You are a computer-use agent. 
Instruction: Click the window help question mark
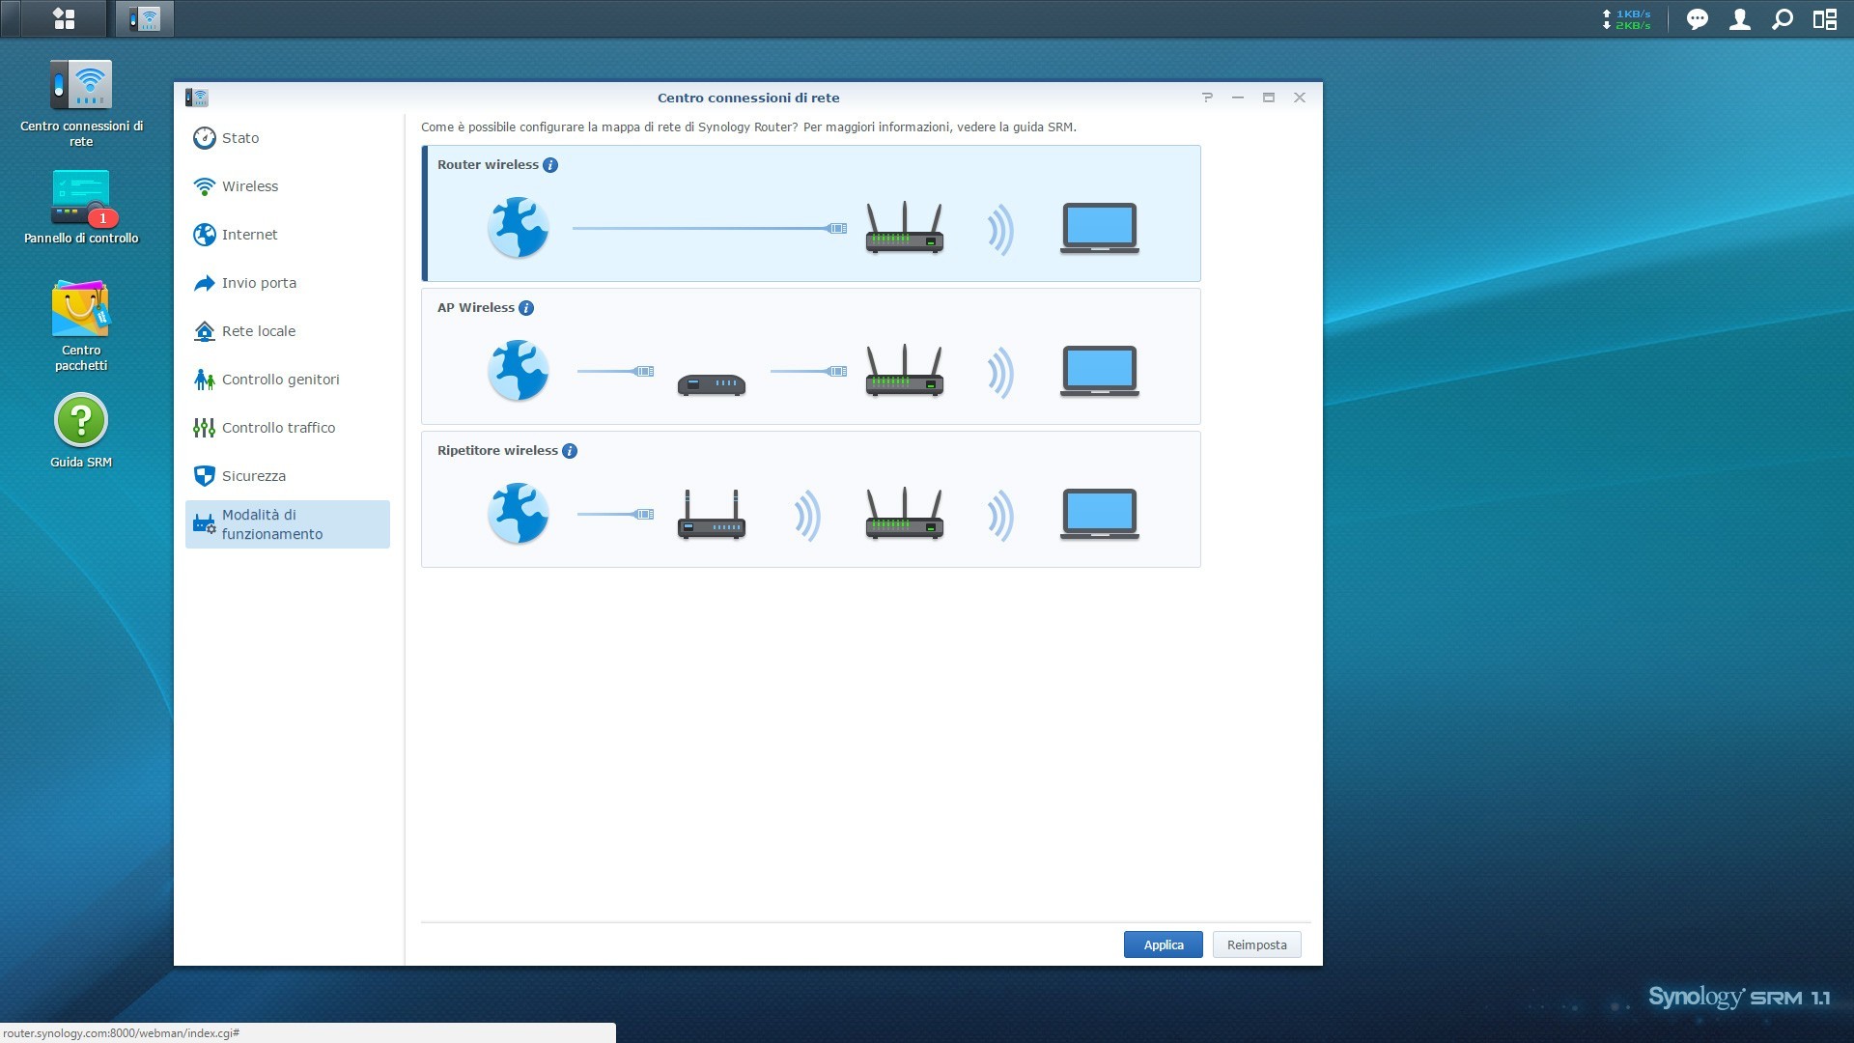point(1207,98)
